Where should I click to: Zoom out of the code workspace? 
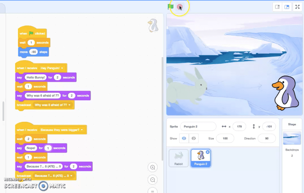153,180
